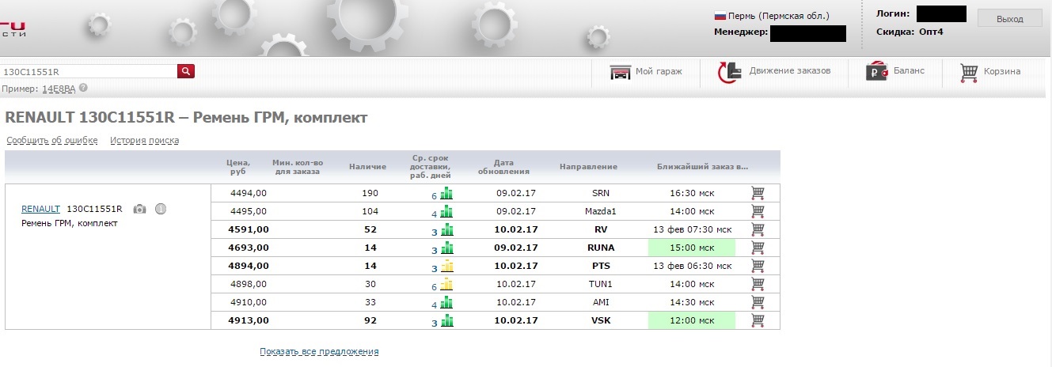Click yellow delivery stats icon in TUN1 row
Image resolution: width=1052 pixels, height=367 pixels.
[446, 284]
